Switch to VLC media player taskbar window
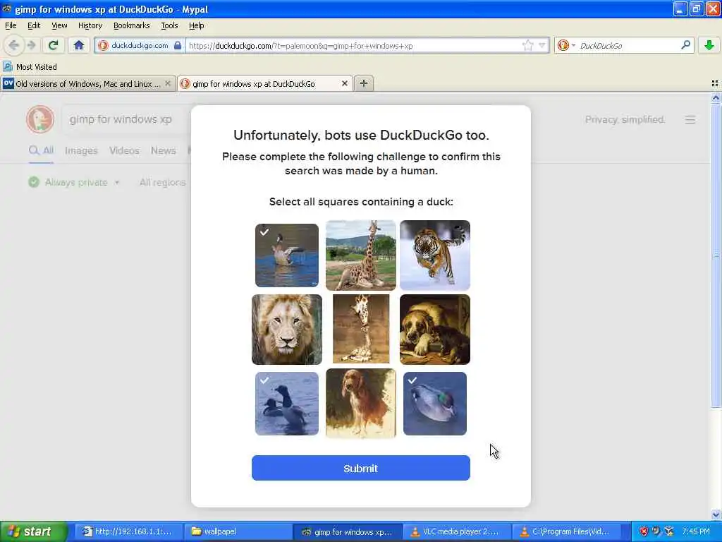 456,531
